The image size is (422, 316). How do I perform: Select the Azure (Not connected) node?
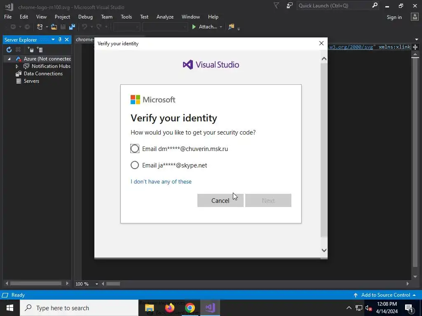(47, 58)
